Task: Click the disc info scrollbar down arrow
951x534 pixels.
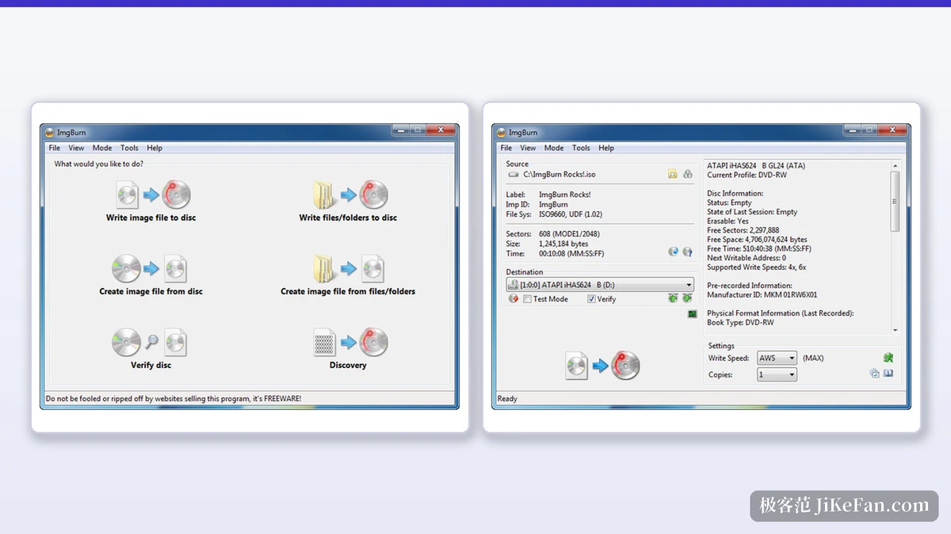Action: [x=896, y=331]
